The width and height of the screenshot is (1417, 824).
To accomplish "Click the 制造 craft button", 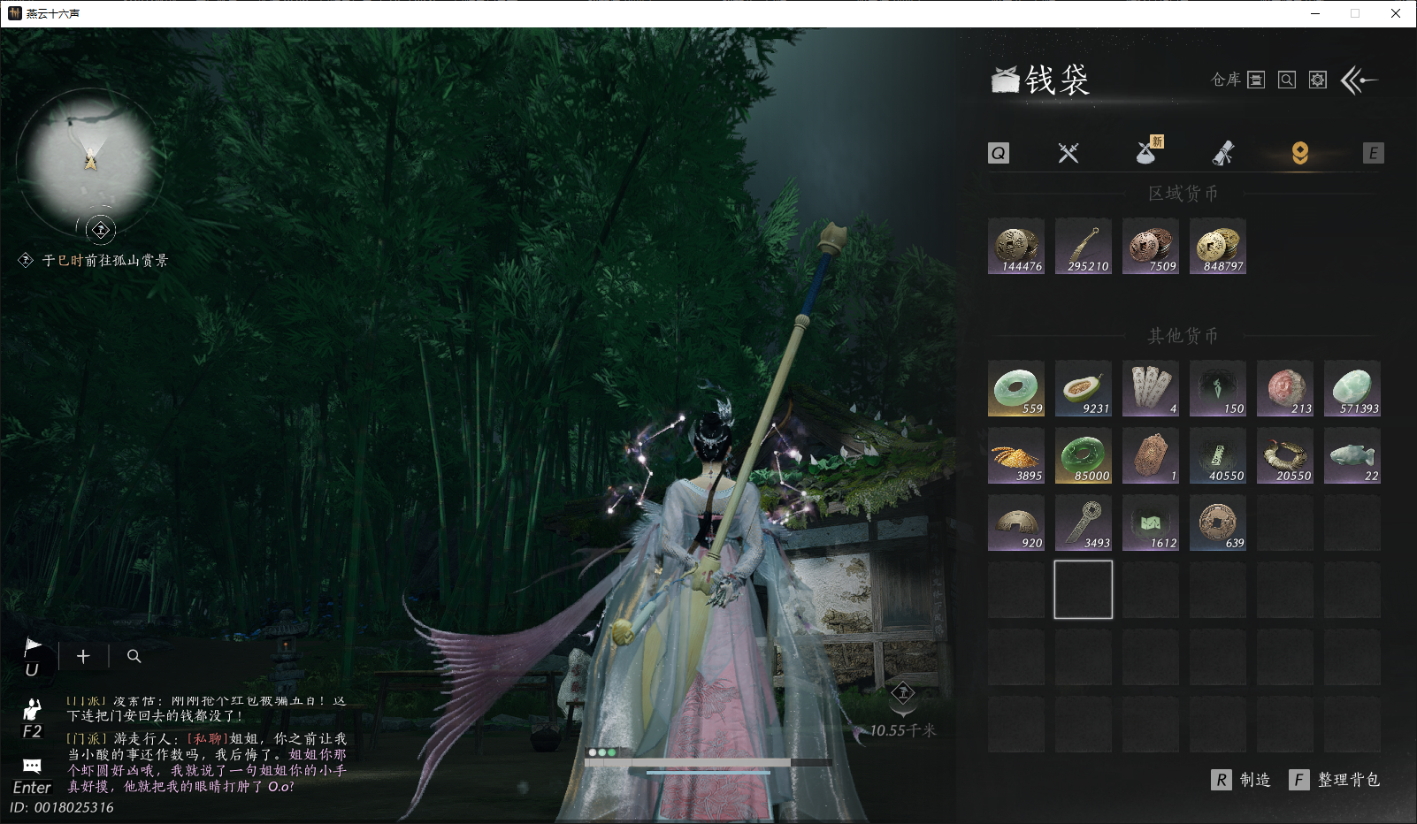I will (x=1242, y=780).
